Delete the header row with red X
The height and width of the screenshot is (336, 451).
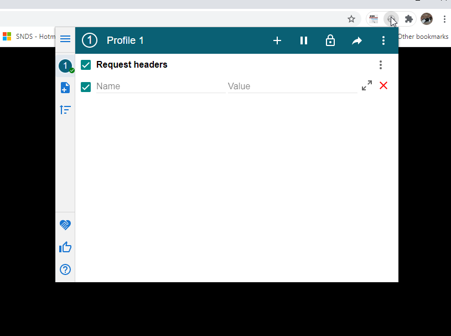click(383, 85)
